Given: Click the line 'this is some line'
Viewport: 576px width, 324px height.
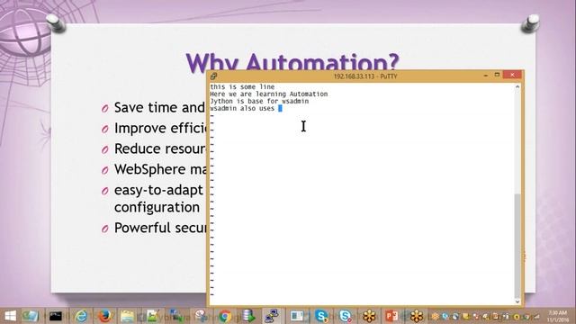Looking at the screenshot, I should (x=242, y=87).
